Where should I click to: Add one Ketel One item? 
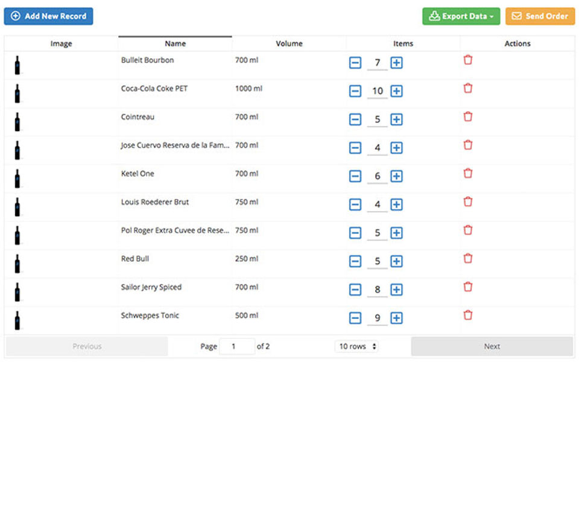(x=396, y=176)
